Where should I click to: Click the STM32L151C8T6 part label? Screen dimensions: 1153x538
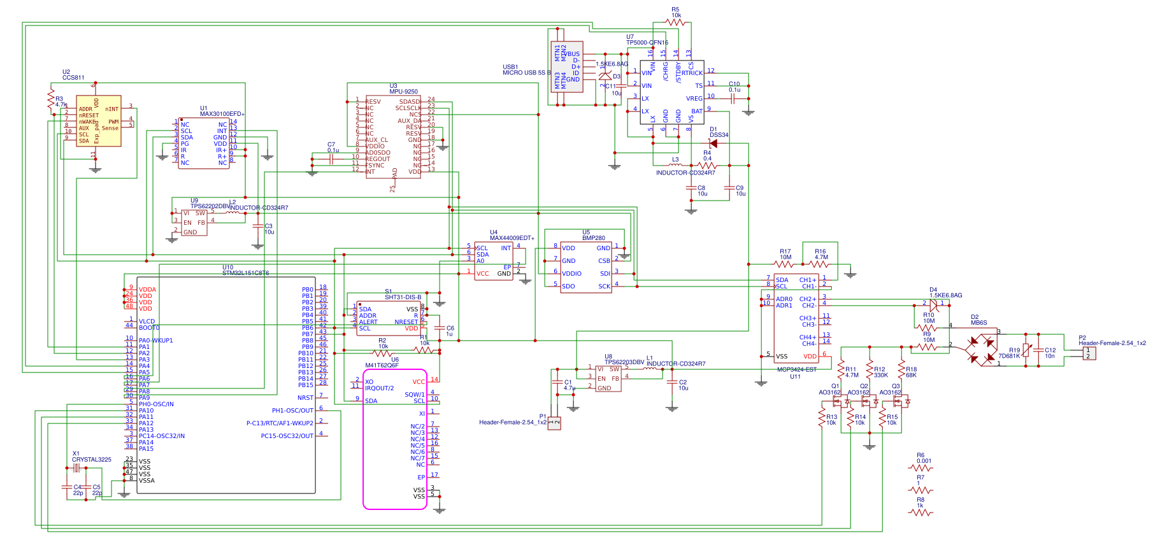coord(245,273)
